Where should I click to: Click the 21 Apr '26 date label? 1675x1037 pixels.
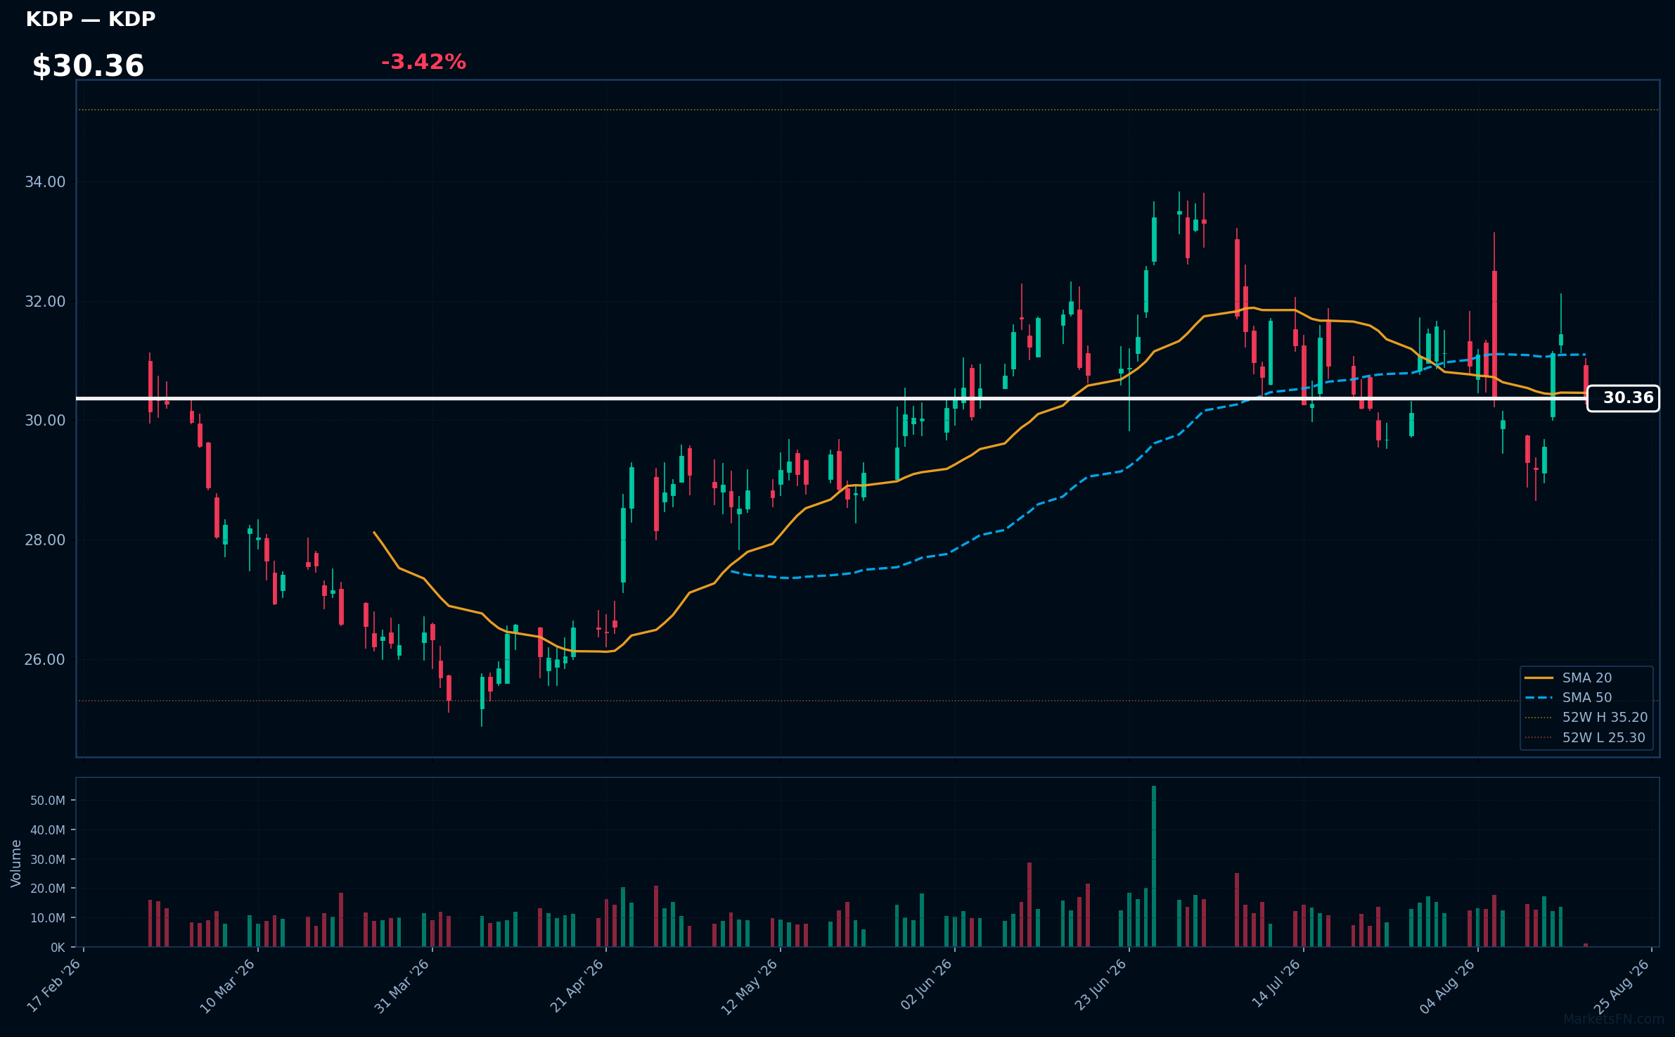click(x=578, y=985)
